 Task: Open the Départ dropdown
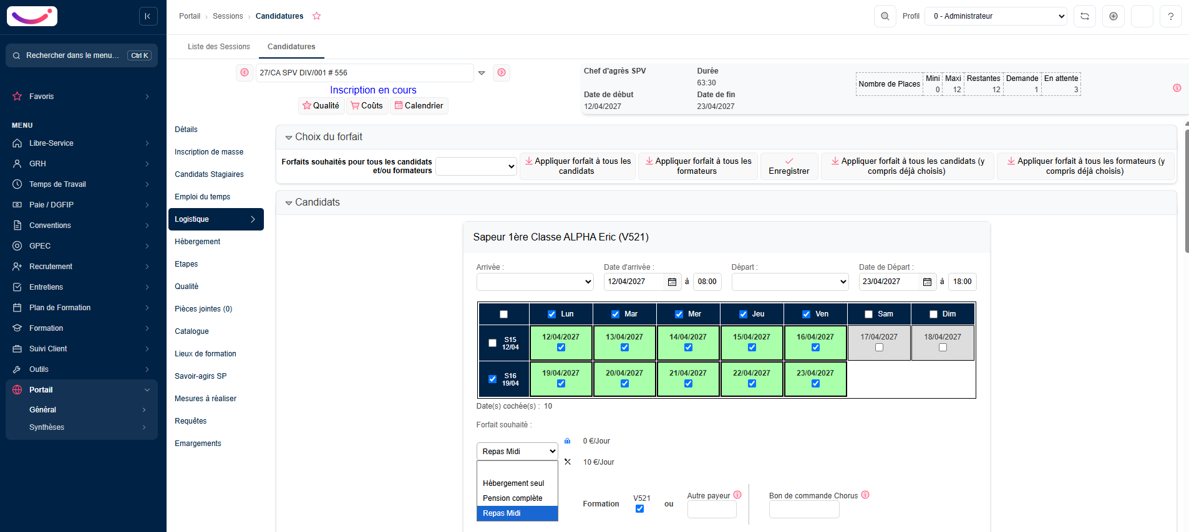click(x=790, y=282)
